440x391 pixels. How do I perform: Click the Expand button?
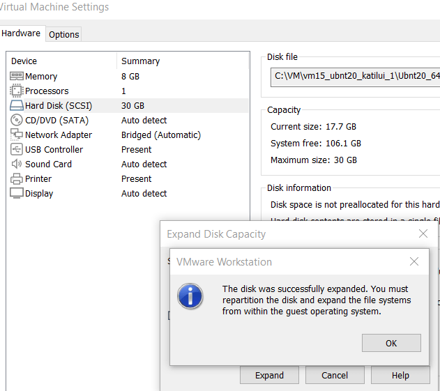(x=269, y=375)
